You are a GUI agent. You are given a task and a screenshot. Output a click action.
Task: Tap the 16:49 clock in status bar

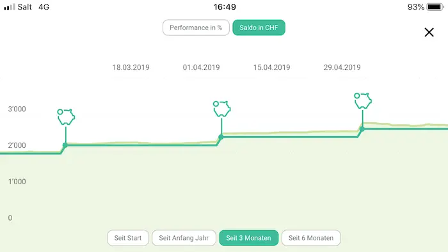pyautogui.click(x=225, y=7)
